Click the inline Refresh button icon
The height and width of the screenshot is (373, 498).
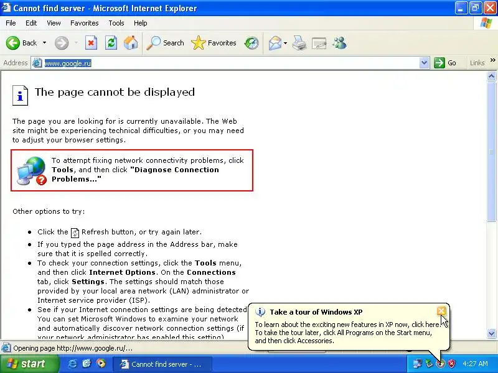coord(75,233)
